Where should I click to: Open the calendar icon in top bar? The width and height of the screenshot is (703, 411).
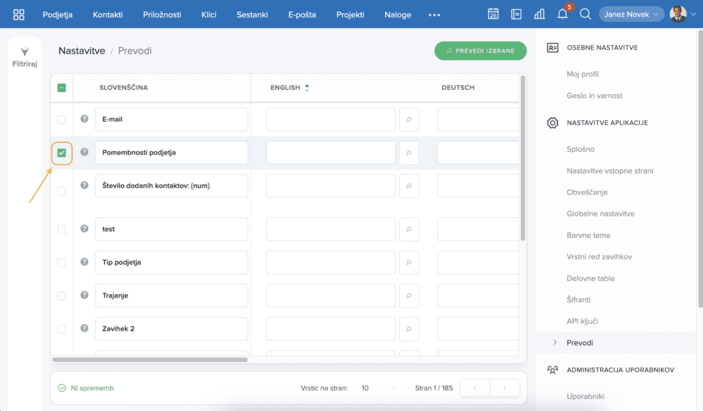[493, 14]
